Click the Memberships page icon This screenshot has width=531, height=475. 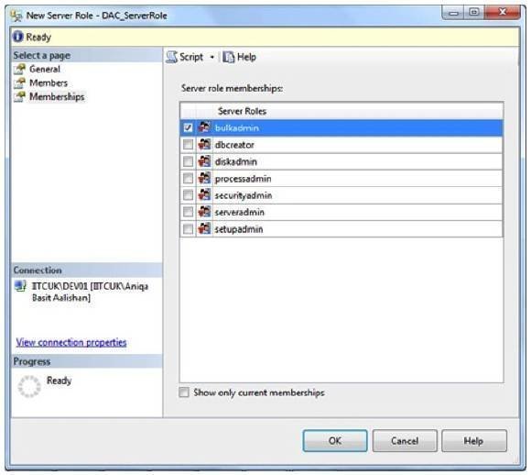(19, 96)
